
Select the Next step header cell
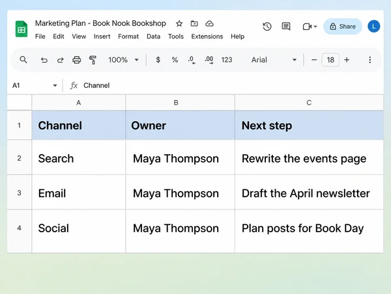(309, 126)
